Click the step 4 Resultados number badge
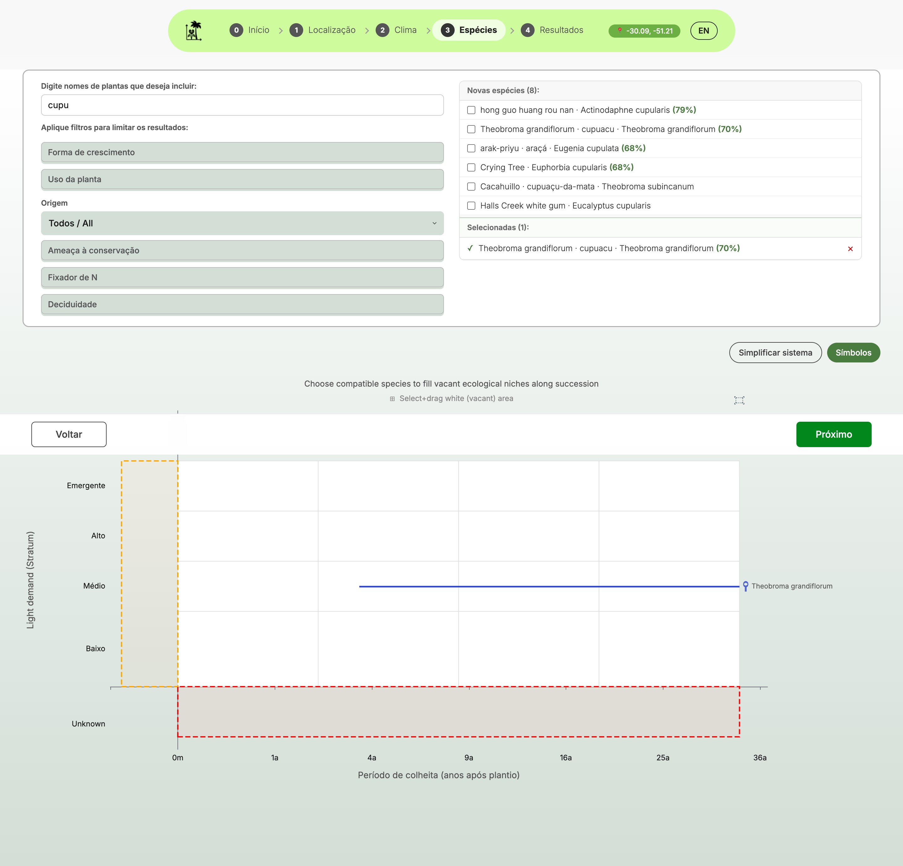 527,30
